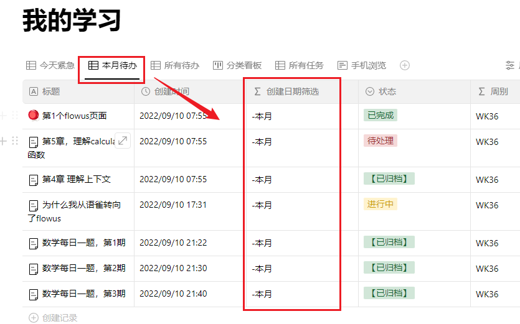Click page icon of 为什么我从语雀转向 row
The height and width of the screenshot is (324, 520).
click(34, 205)
